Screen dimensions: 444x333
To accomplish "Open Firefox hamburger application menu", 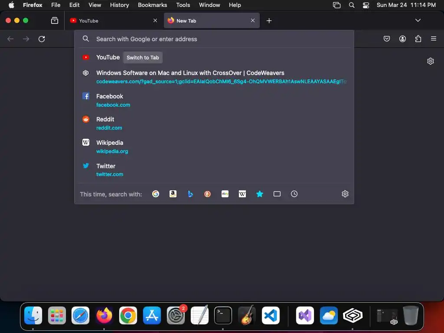I will pyautogui.click(x=434, y=39).
